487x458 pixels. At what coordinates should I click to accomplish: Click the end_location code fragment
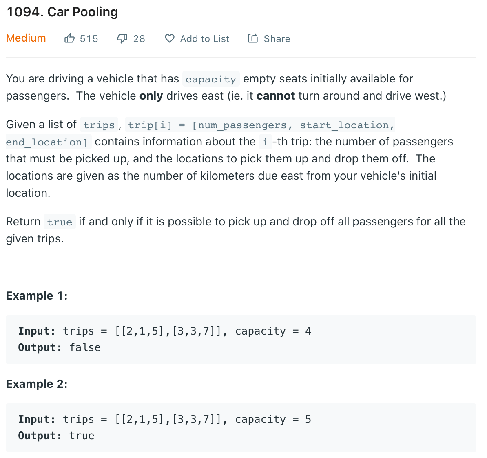(46, 142)
